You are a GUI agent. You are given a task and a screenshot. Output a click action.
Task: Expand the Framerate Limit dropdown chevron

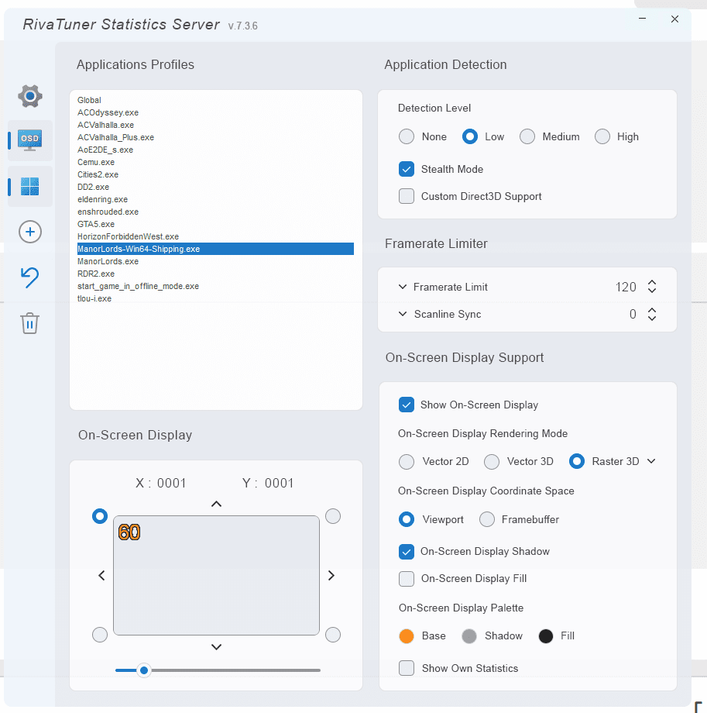[x=403, y=287]
